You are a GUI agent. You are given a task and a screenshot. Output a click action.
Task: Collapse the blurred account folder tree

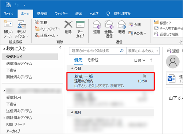coord(4,91)
